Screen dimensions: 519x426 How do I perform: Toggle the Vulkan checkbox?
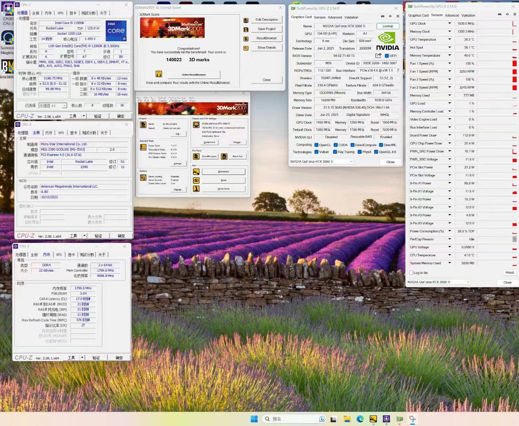(x=316, y=152)
